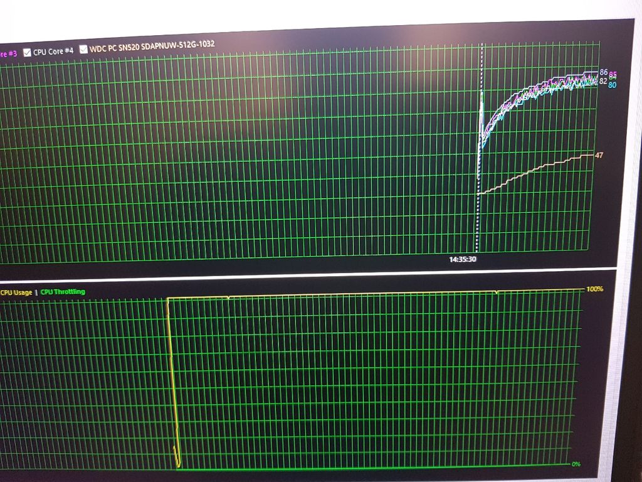Click the 85 temperature value label
The height and width of the screenshot is (482, 642).
click(613, 75)
